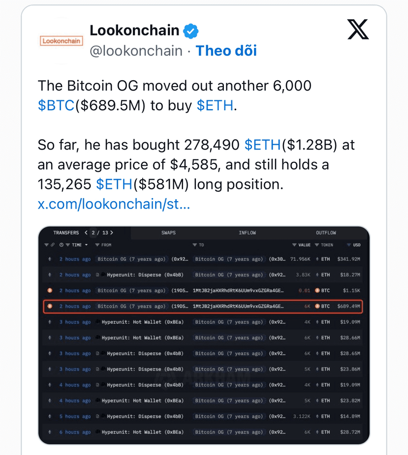Click the highlighted 6K BTC transfer row

203,306
